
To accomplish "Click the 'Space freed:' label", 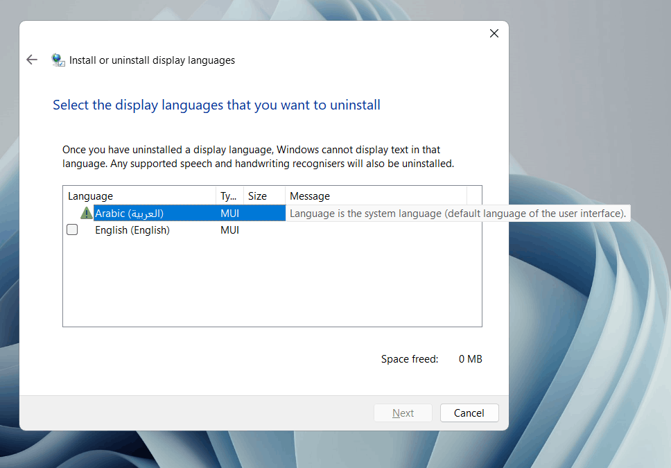I will tap(410, 359).
